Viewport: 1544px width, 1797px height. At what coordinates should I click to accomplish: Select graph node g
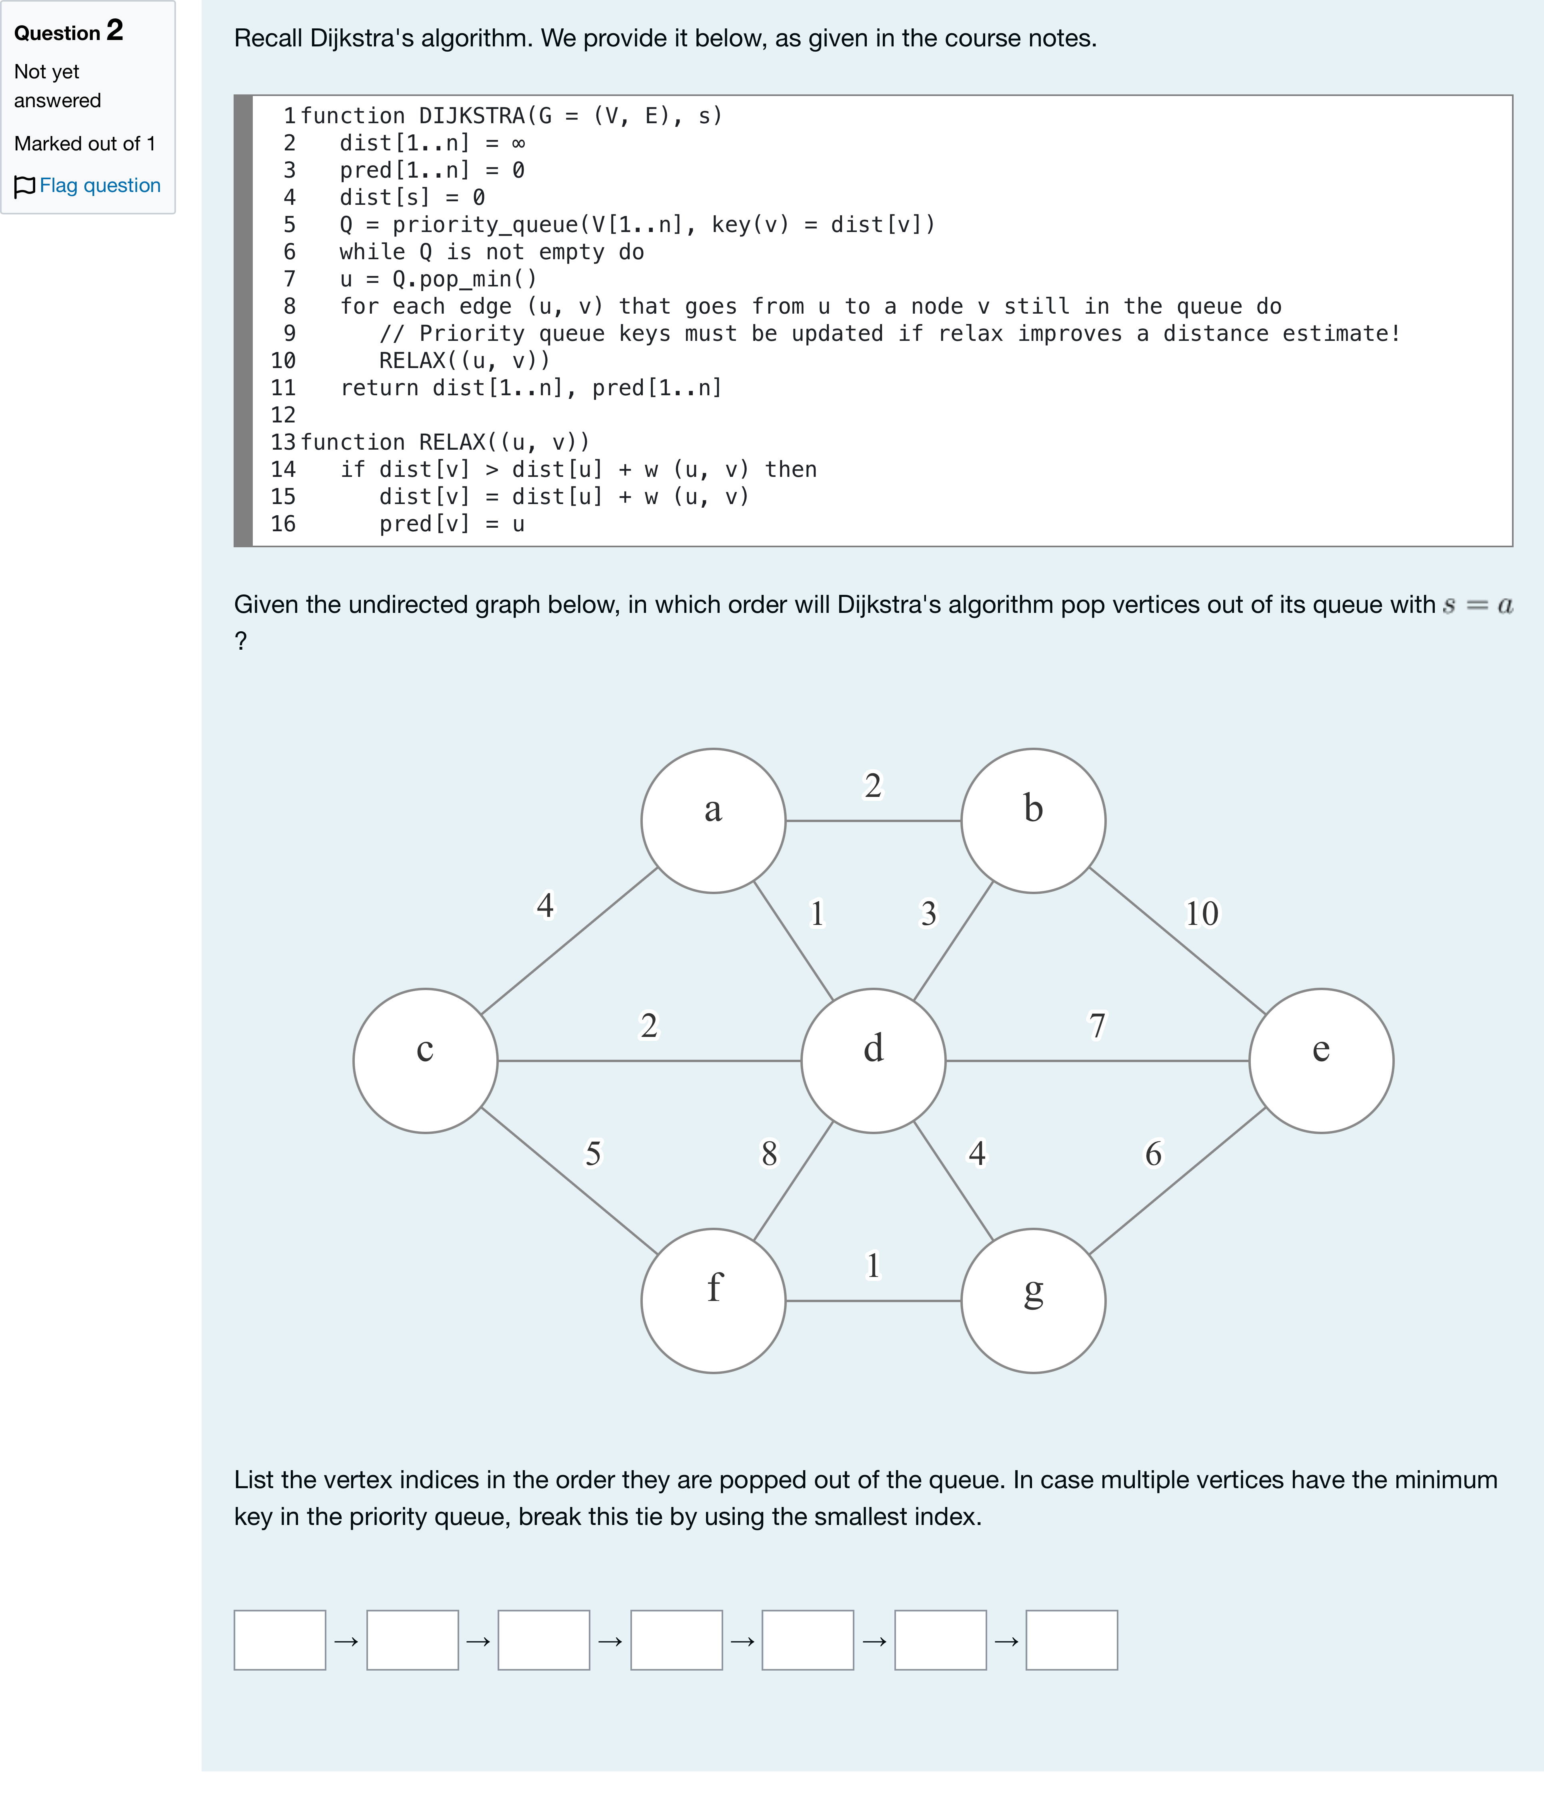(1033, 1301)
